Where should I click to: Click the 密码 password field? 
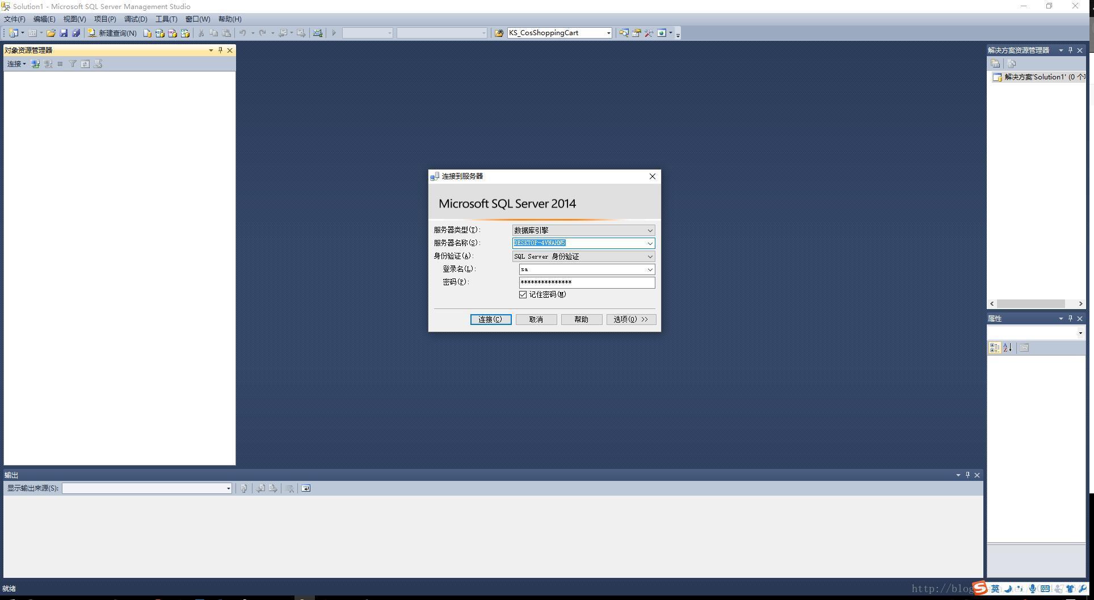click(586, 282)
